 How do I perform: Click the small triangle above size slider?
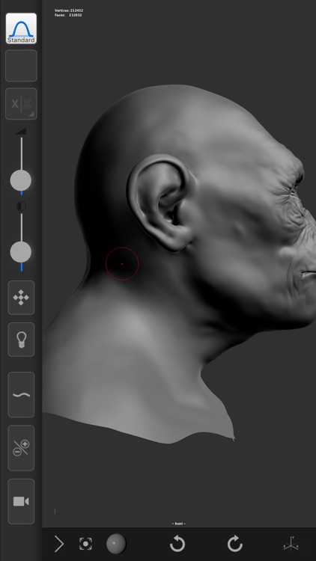[21, 132]
